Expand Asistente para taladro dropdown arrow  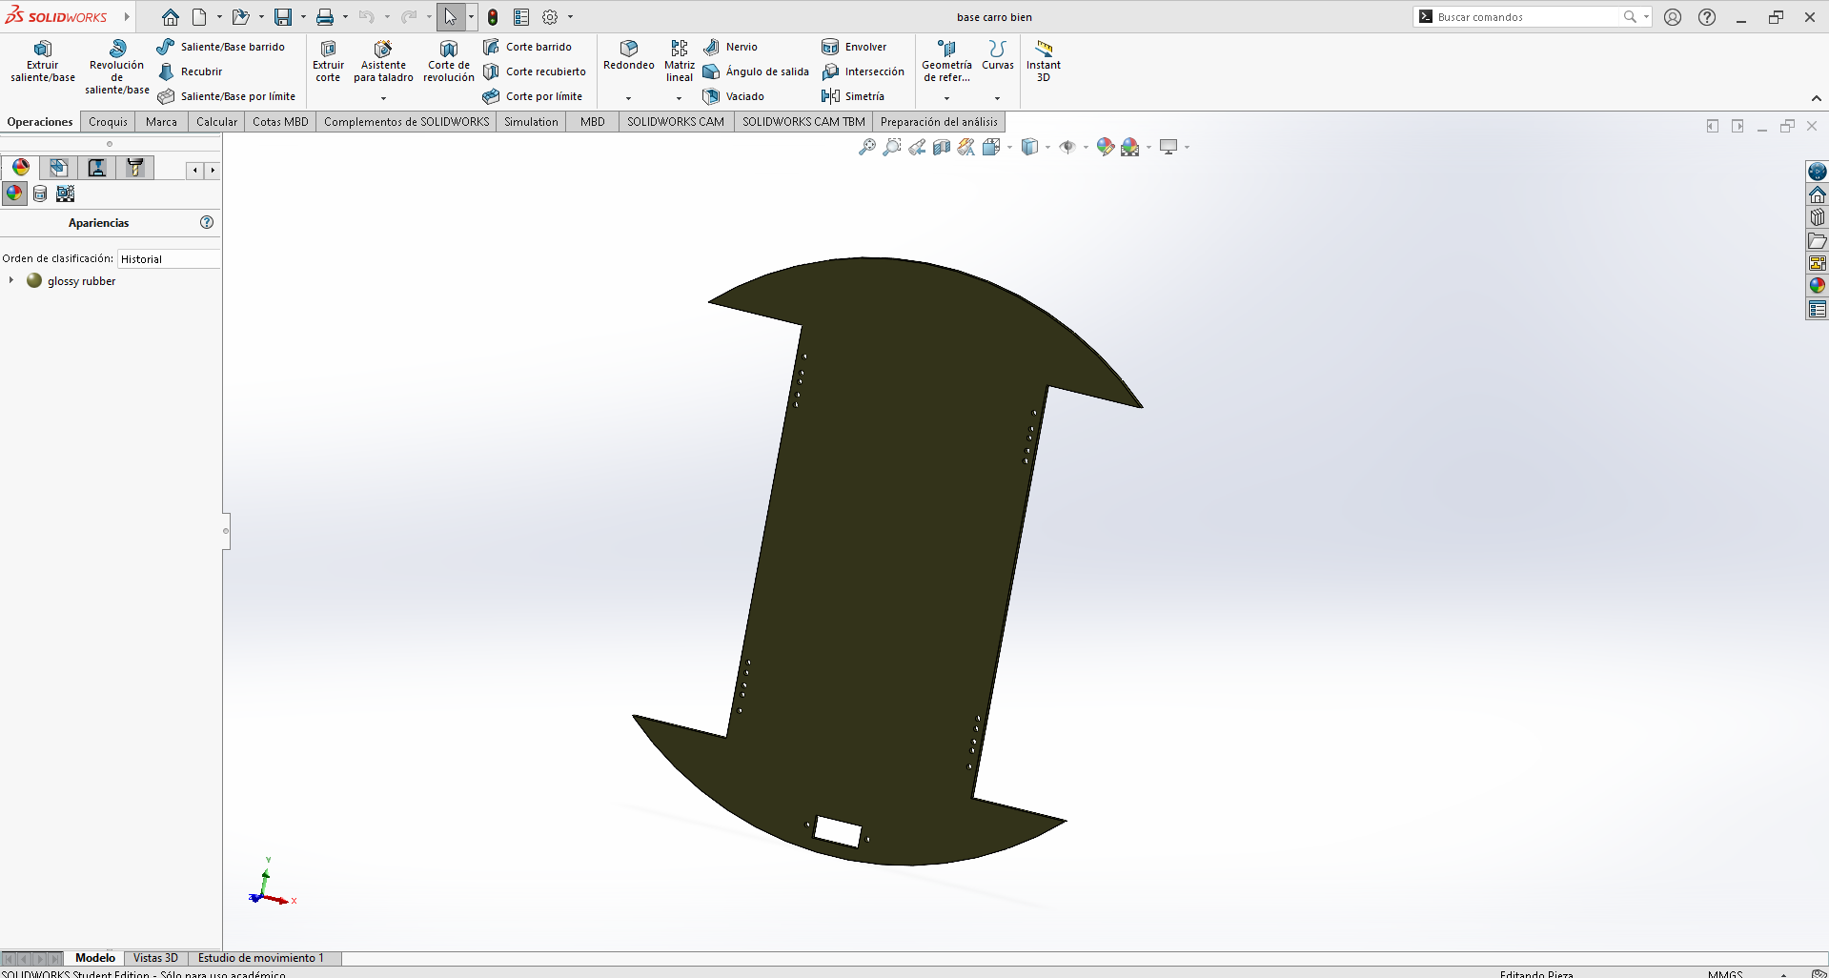[x=383, y=98]
